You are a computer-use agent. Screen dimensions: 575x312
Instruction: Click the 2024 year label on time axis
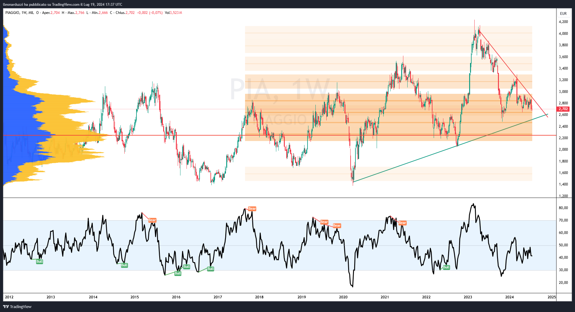[x=509, y=297]
